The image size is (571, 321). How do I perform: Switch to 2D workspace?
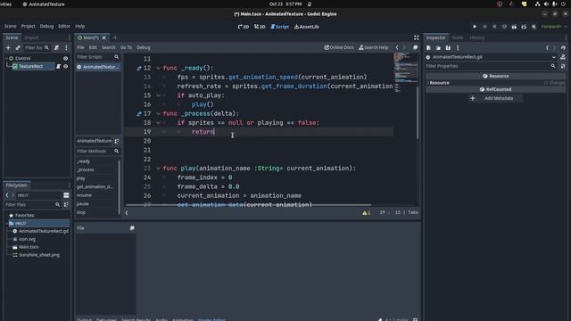pyautogui.click(x=244, y=27)
